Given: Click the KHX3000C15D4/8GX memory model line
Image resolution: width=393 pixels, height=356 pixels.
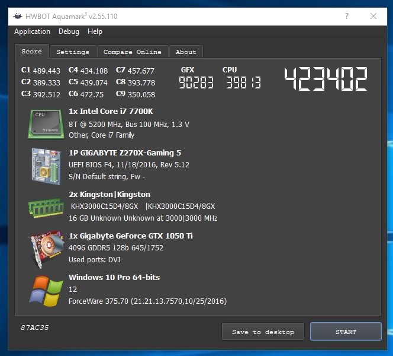Looking at the screenshot, I should 143,206.
